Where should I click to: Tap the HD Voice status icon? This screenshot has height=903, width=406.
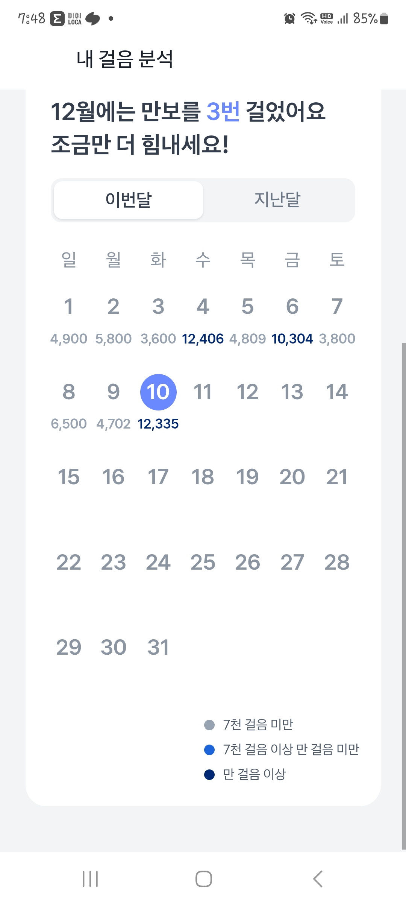click(x=326, y=18)
